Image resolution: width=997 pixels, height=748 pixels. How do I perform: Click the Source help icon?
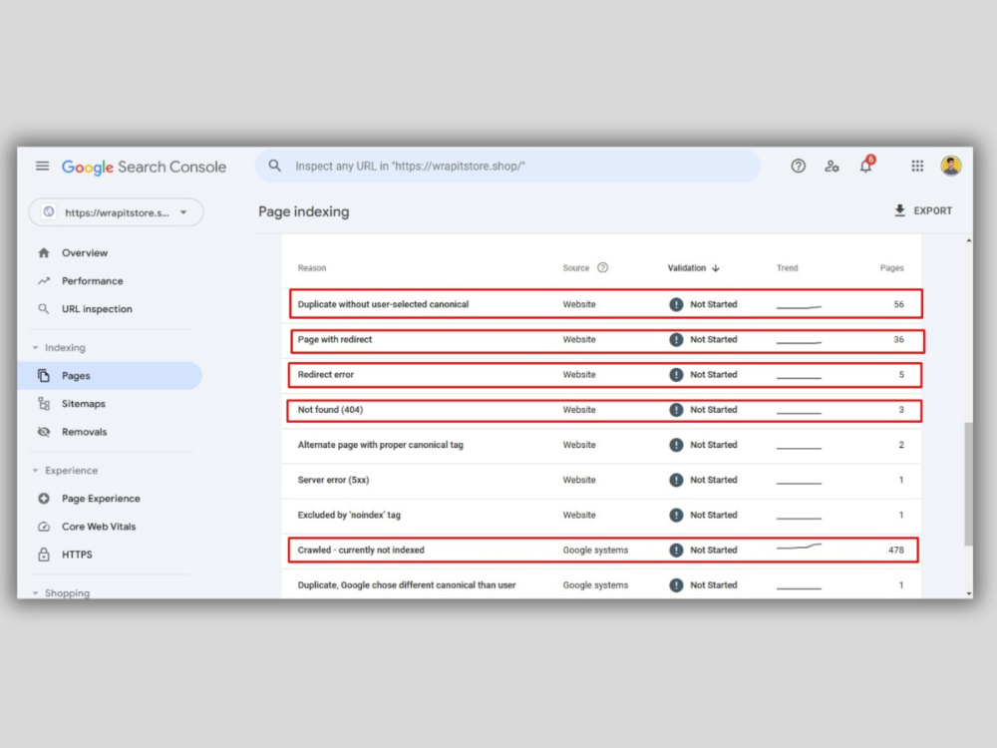[603, 267]
